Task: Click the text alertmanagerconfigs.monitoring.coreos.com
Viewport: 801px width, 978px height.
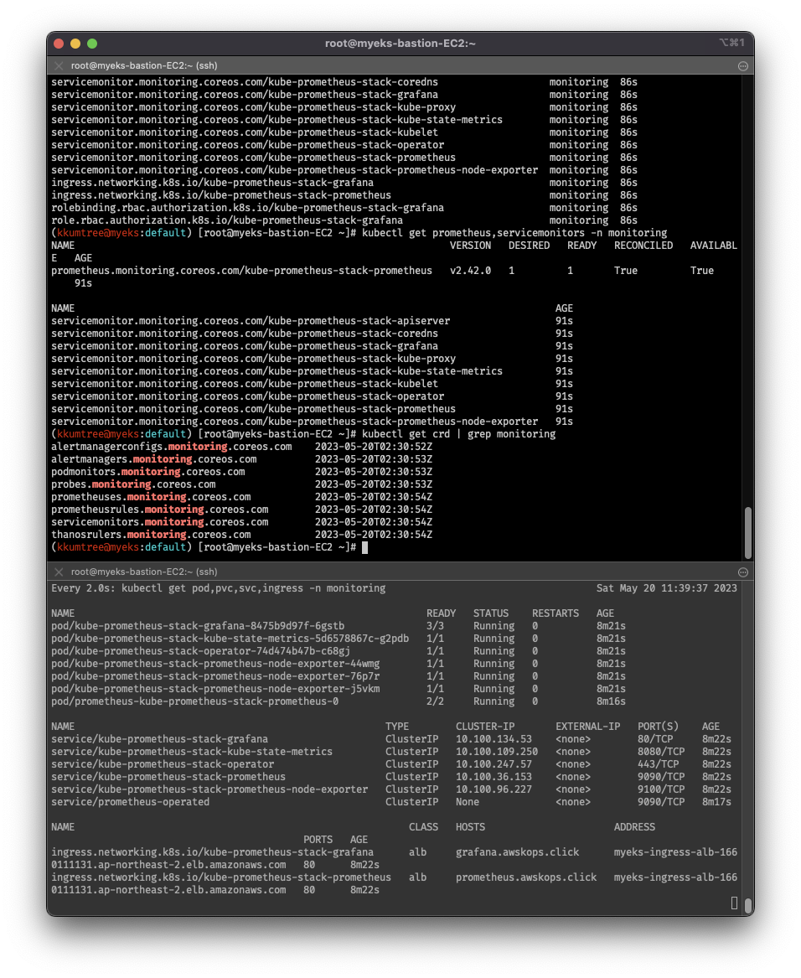Action: click(x=172, y=447)
